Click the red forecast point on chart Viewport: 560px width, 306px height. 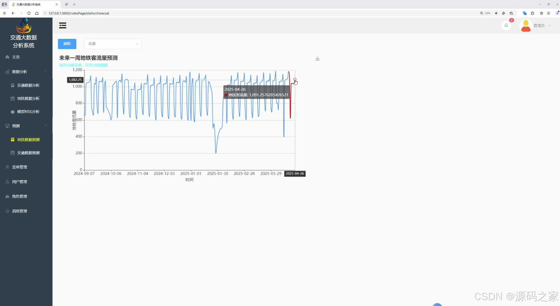click(x=295, y=79)
